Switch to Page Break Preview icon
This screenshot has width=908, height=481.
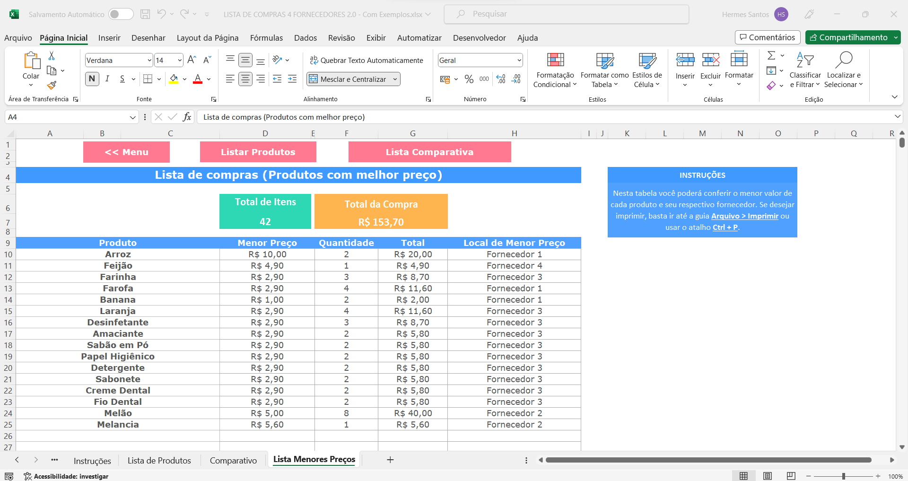click(791, 476)
